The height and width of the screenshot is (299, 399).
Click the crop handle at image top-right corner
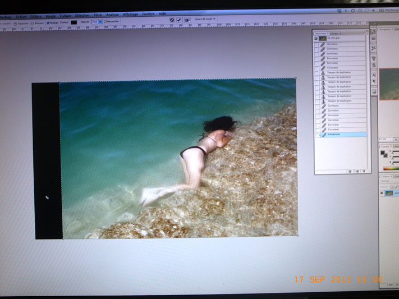pyautogui.click(x=296, y=78)
